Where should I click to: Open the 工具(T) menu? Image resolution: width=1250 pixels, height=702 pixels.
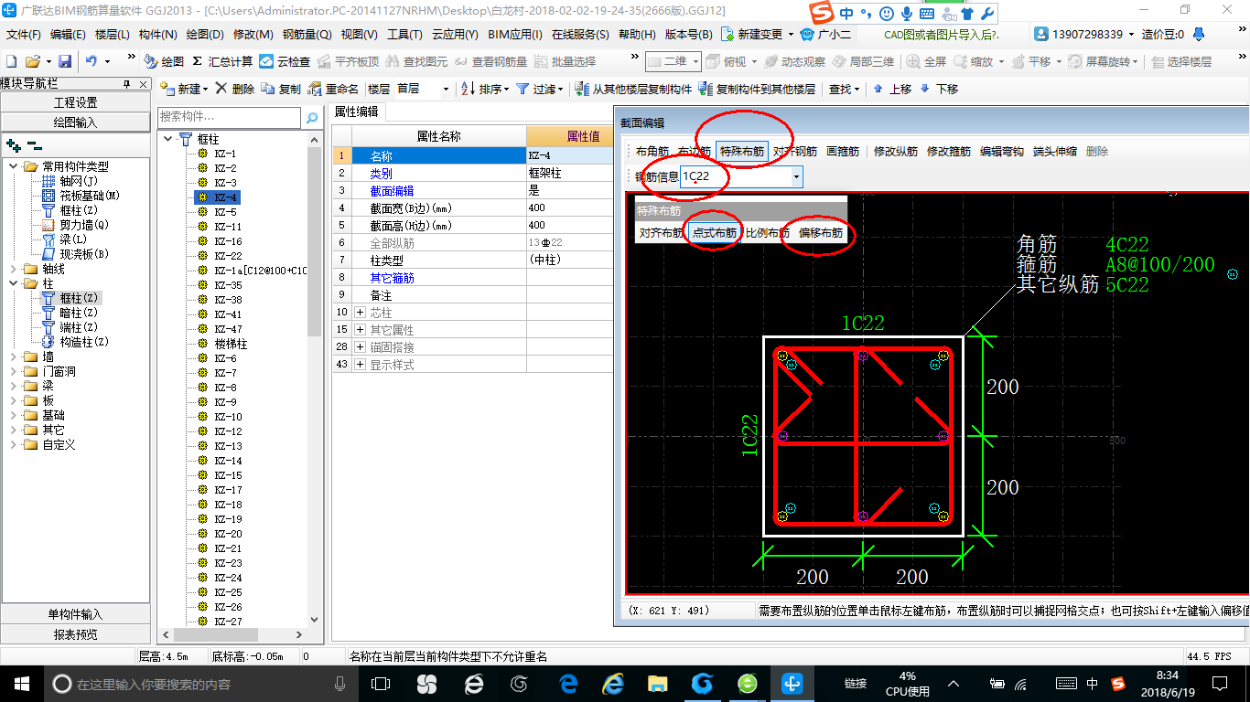point(405,35)
